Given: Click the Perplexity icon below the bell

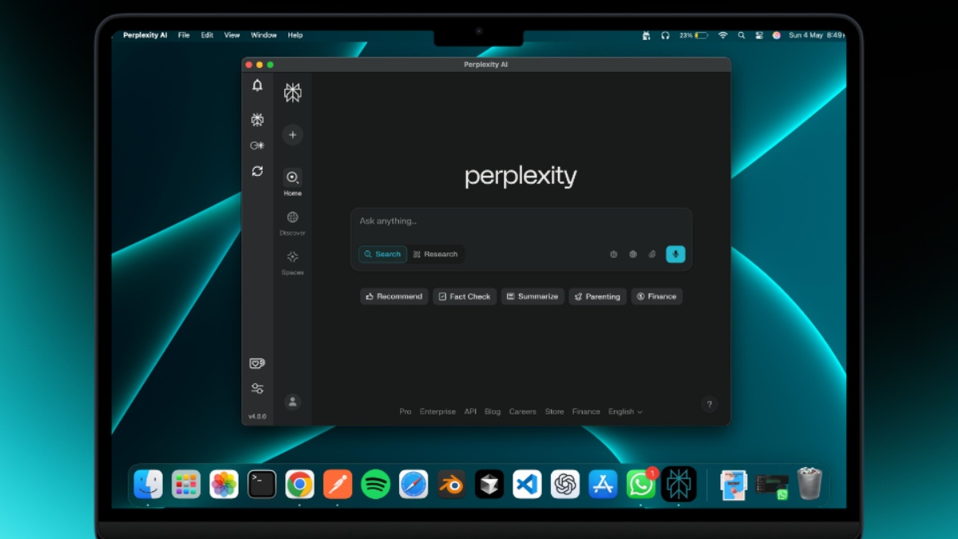Looking at the screenshot, I should click(257, 120).
